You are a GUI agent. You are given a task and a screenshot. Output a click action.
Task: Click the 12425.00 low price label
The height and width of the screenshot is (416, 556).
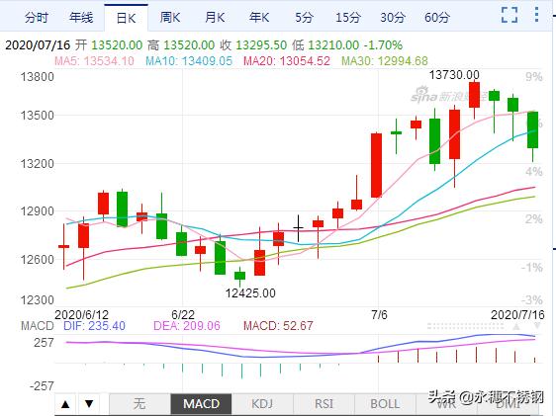click(250, 293)
